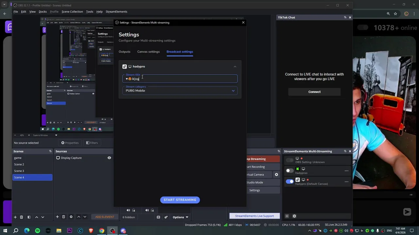Toggle monitoring on first mixer channel headphone icon
419x235 pixels.
tap(134, 211)
